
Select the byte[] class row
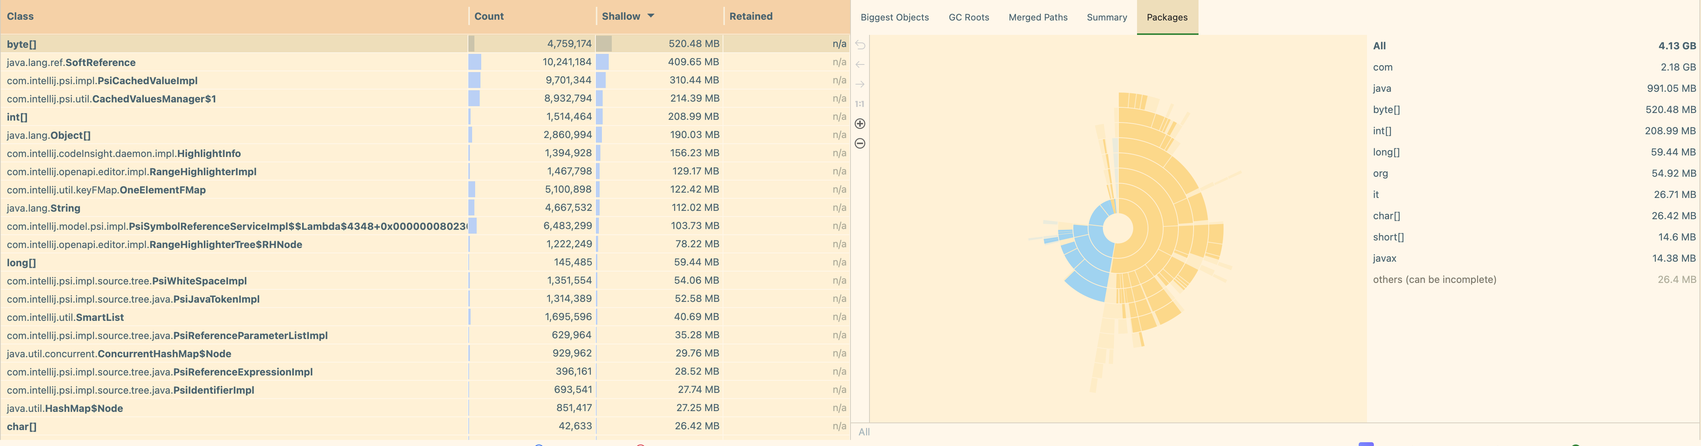[425, 44]
